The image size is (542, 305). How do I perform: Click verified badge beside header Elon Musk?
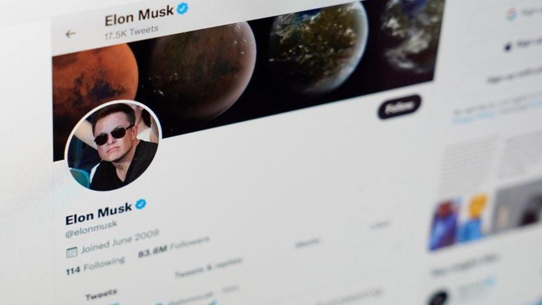point(183,8)
